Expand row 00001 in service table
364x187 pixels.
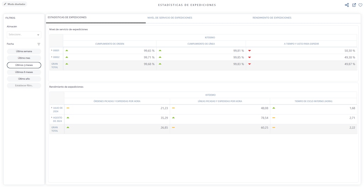click(x=52, y=50)
